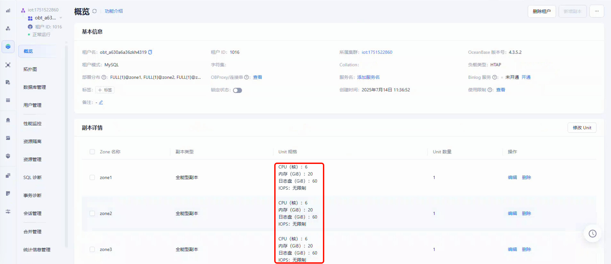Click the 修改 Unit button

pyautogui.click(x=582, y=128)
